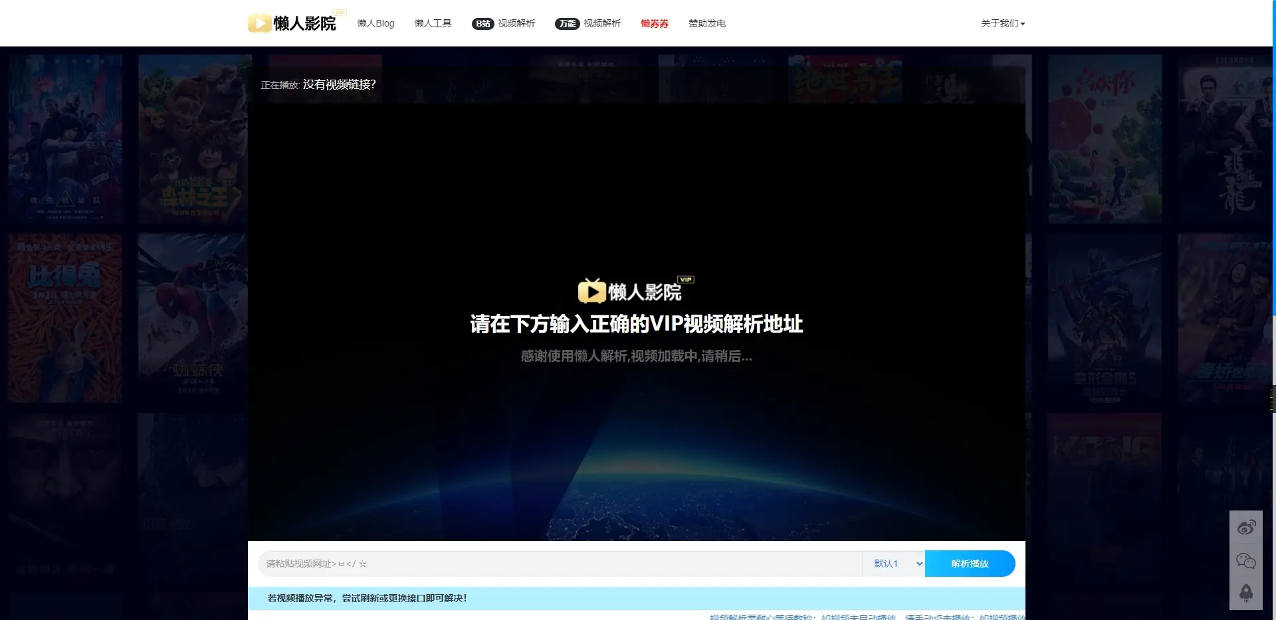Click the 若视频播放异常 notice bar
1276x620 pixels.
click(x=637, y=598)
